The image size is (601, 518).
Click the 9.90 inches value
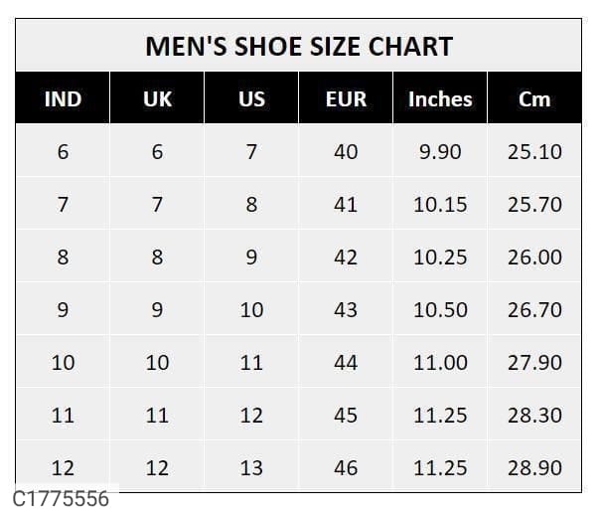(x=440, y=152)
